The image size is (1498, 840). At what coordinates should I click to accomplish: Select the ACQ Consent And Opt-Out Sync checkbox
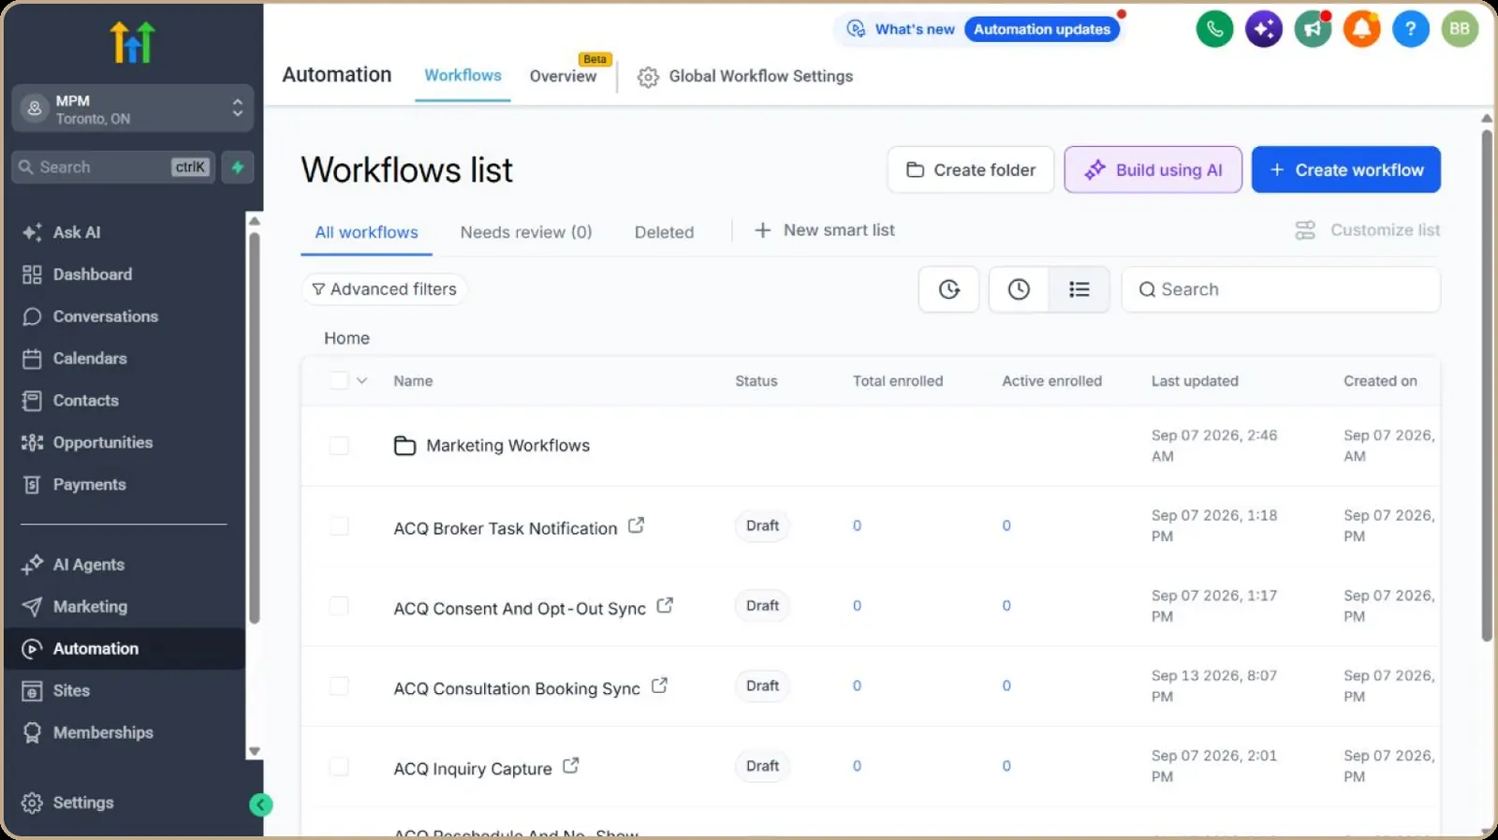[339, 606]
